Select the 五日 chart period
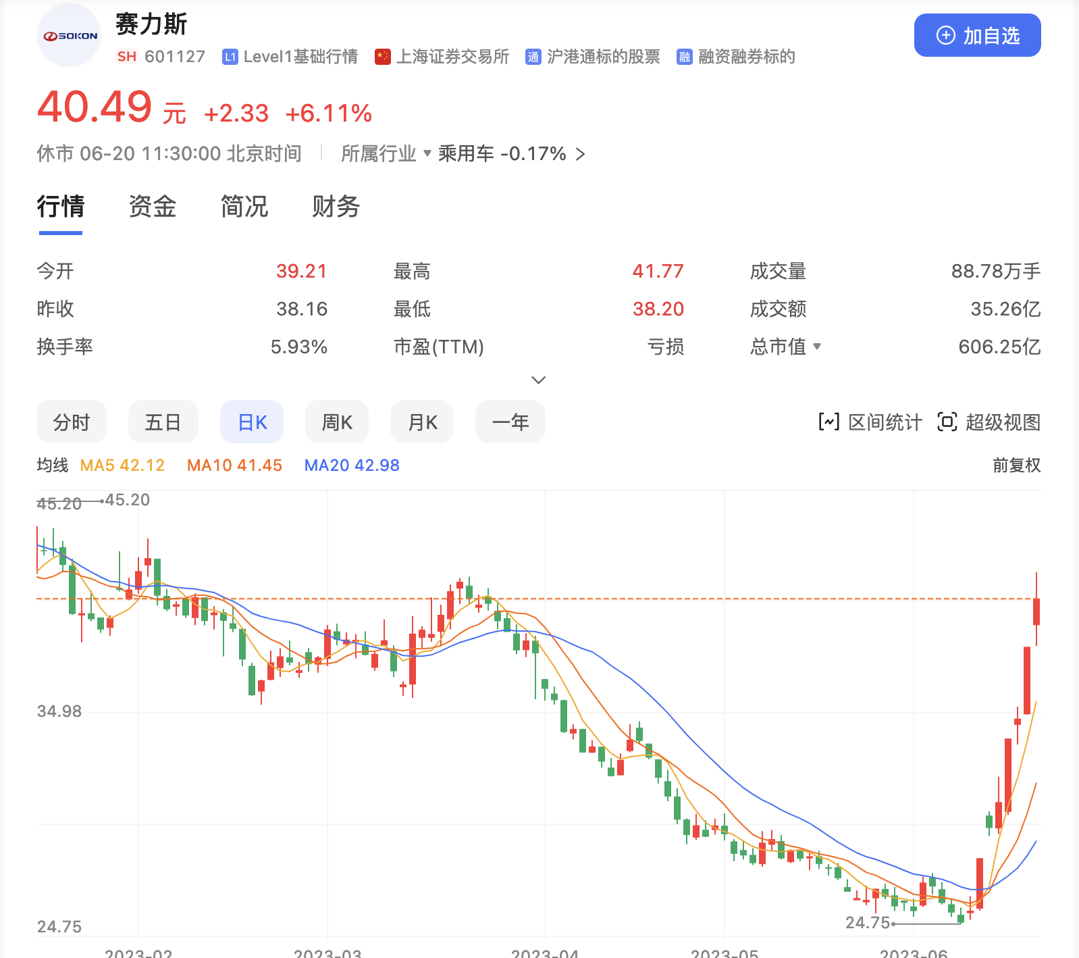 163,422
